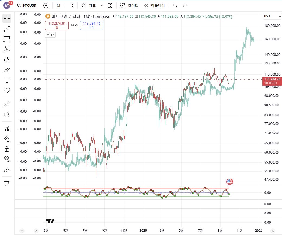Click the plus icon next to BTCUSD
This screenshot has width=282, height=235.
(x=46, y=5)
